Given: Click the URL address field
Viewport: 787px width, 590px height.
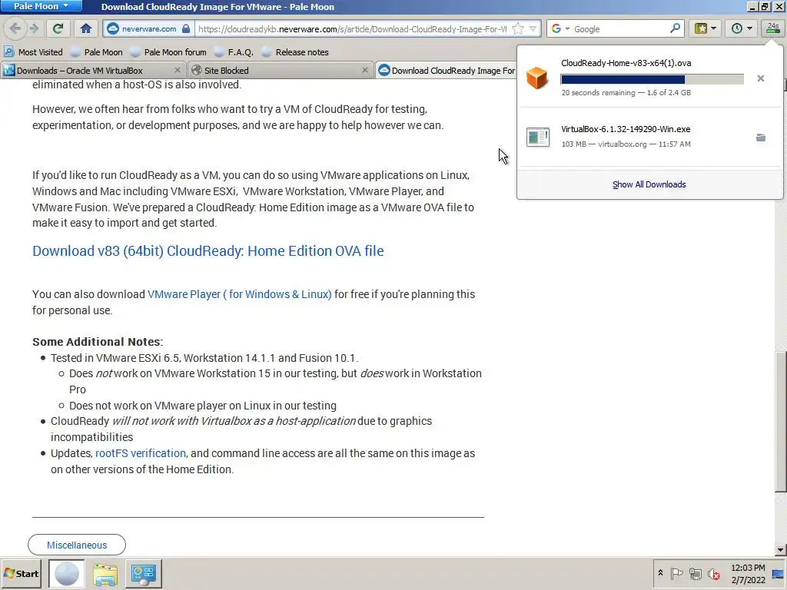Looking at the screenshot, I should [352, 29].
